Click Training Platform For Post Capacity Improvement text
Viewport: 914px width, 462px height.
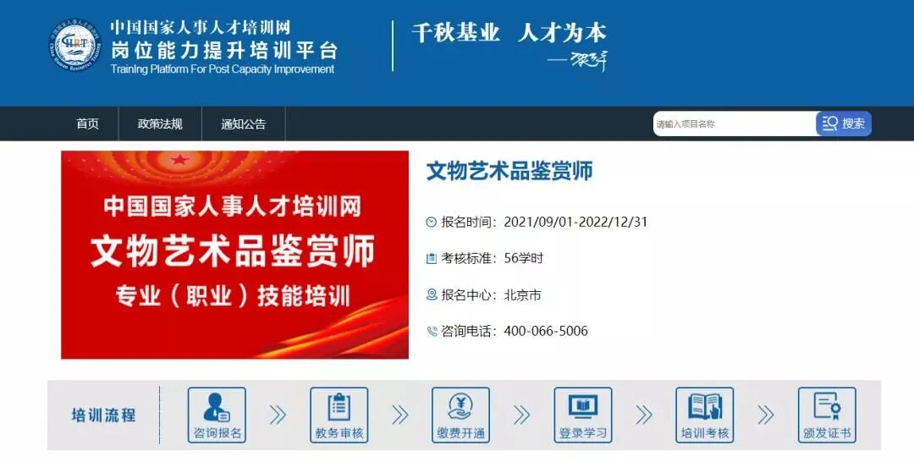(x=223, y=69)
